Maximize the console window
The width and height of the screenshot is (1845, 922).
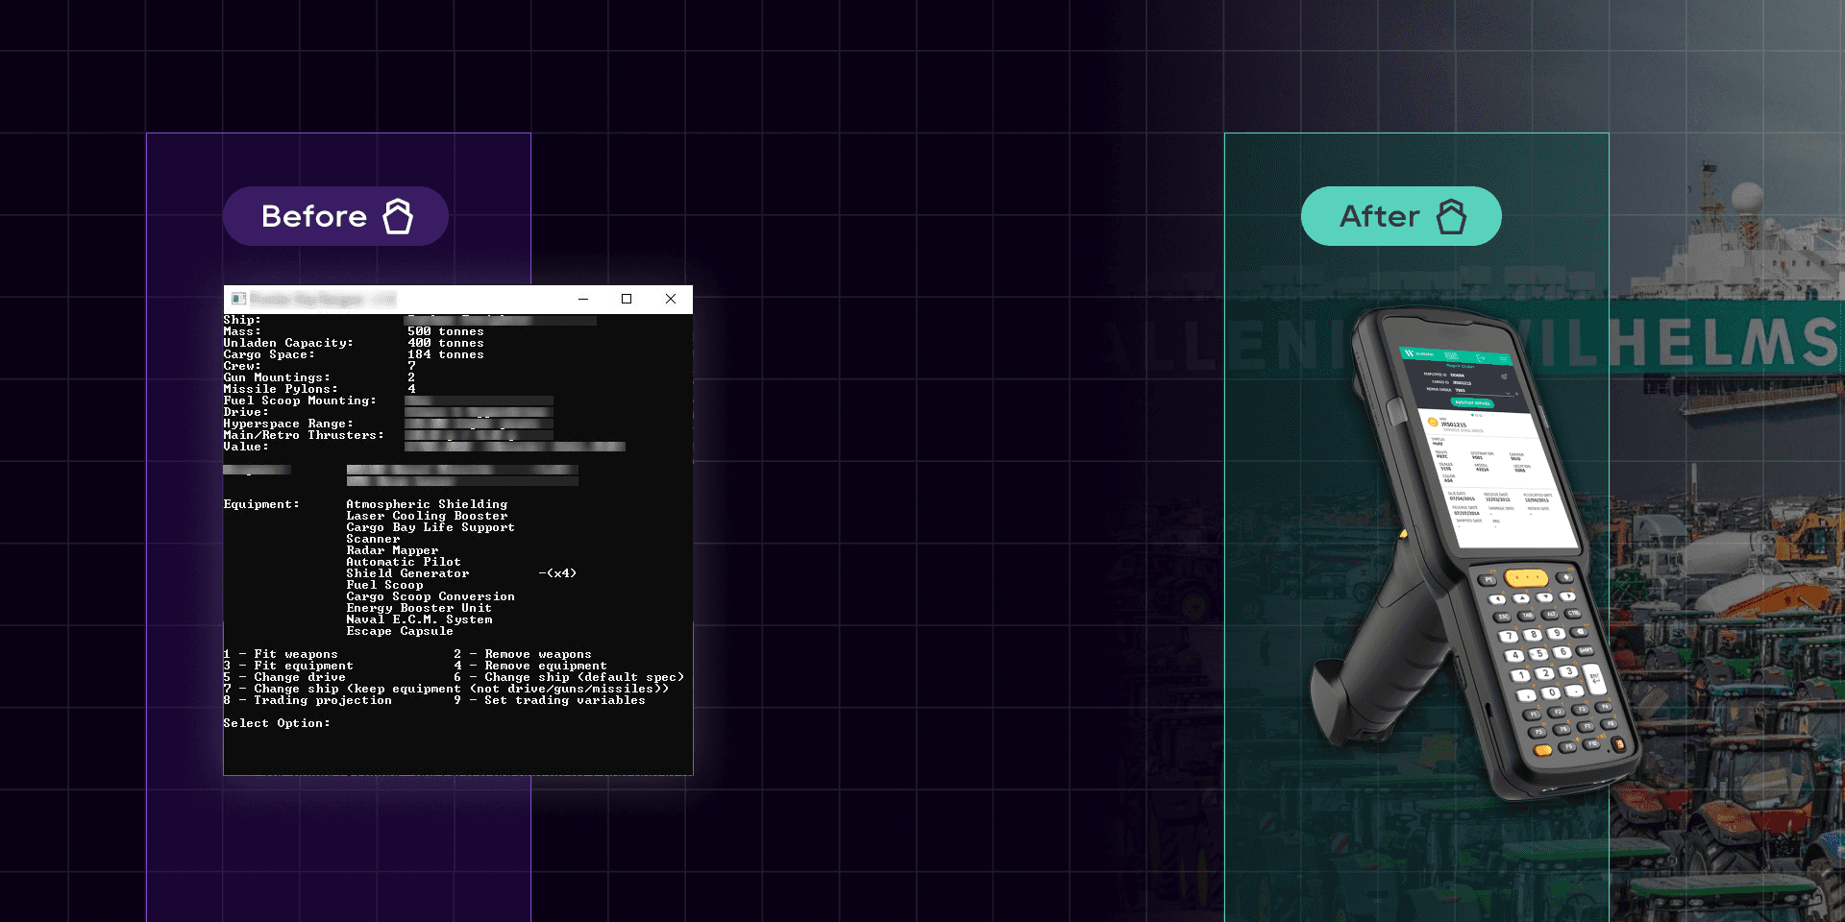(627, 299)
